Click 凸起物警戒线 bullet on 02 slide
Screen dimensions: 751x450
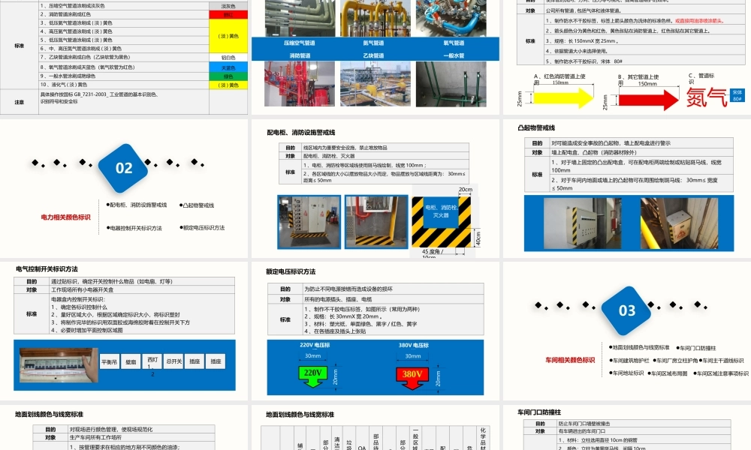(x=197, y=205)
